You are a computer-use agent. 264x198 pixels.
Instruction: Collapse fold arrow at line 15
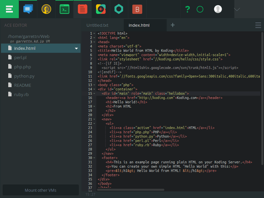click(94, 94)
